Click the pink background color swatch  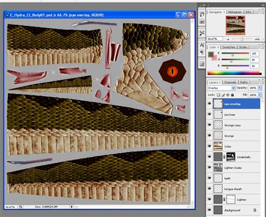(x=215, y=58)
